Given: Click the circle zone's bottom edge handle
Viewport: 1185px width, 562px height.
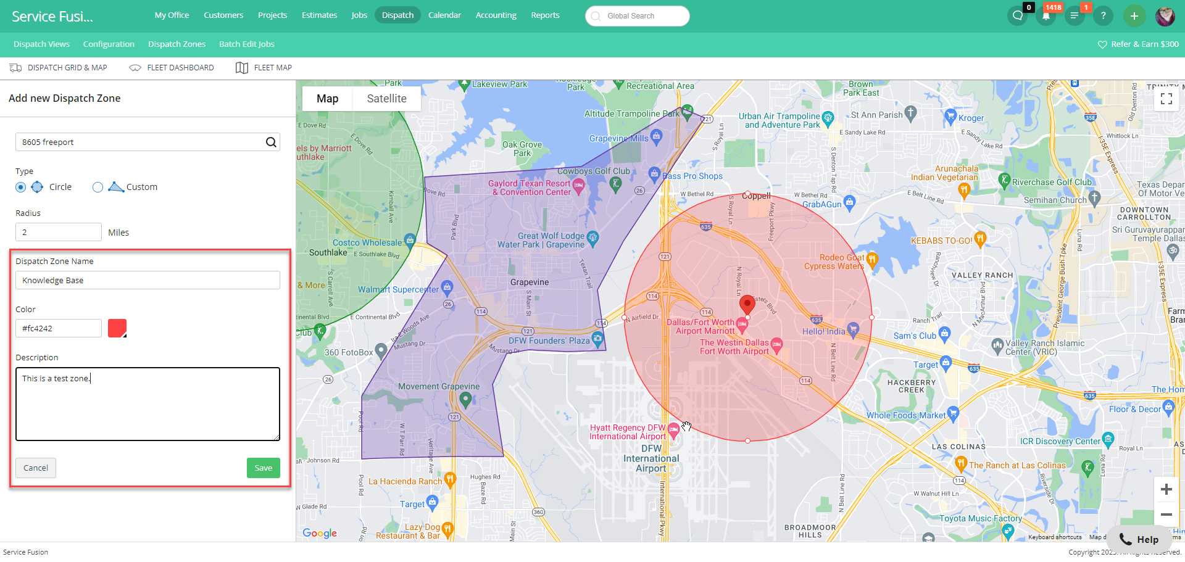Looking at the screenshot, I should point(747,440).
